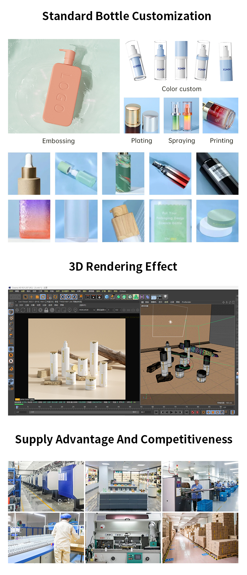Click Live Viewer restart render icon
Screen dimensions: 247x575
point(23,310)
